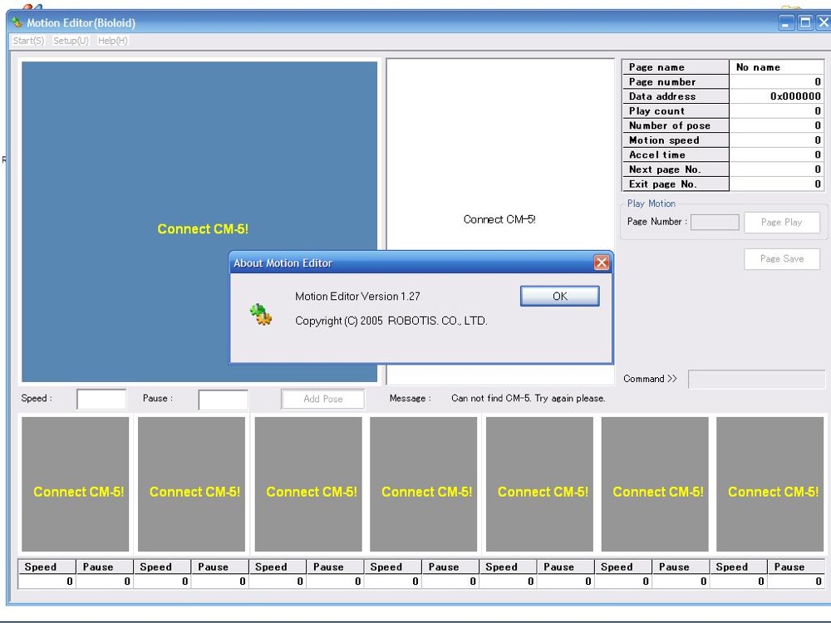Select the sixth gray pose thumbnail
Image resolution: width=831 pixels, height=623 pixels.
(655, 484)
